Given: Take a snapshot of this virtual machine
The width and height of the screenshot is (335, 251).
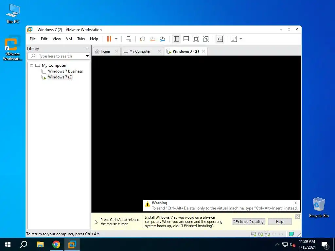Looking at the screenshot, I should (142, 39).
